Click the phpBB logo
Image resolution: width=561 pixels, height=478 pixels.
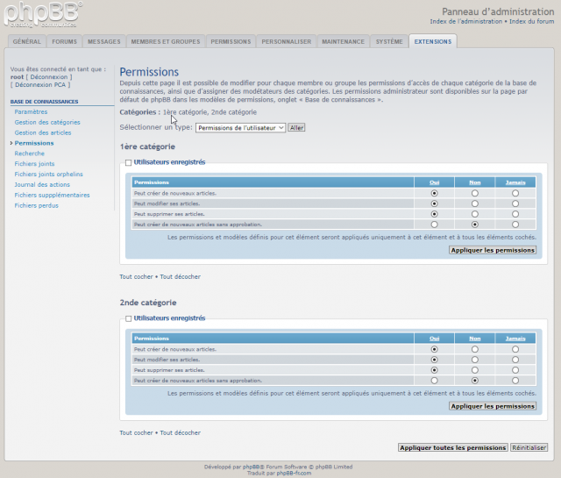(x=44, y=15)
